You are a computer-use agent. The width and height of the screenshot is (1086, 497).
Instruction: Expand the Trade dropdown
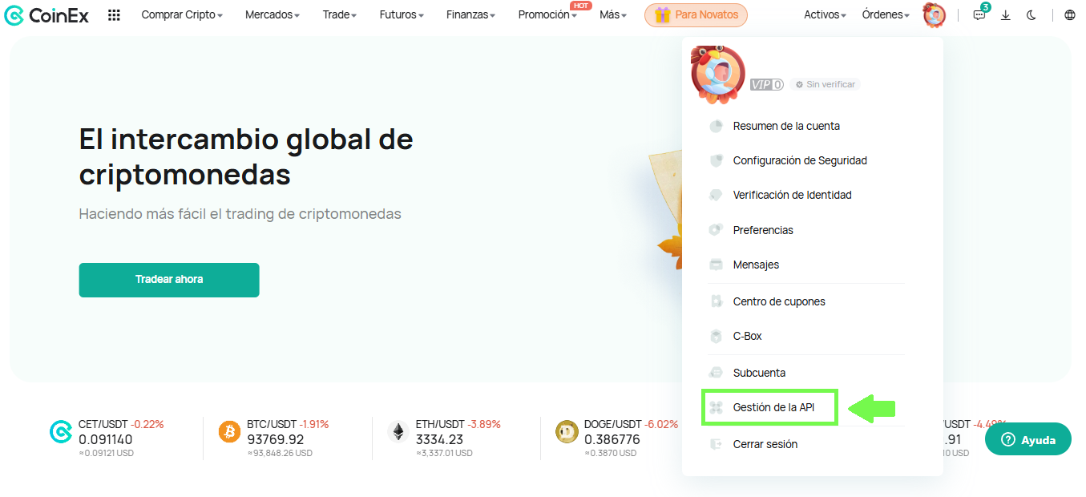pos(340,15)
